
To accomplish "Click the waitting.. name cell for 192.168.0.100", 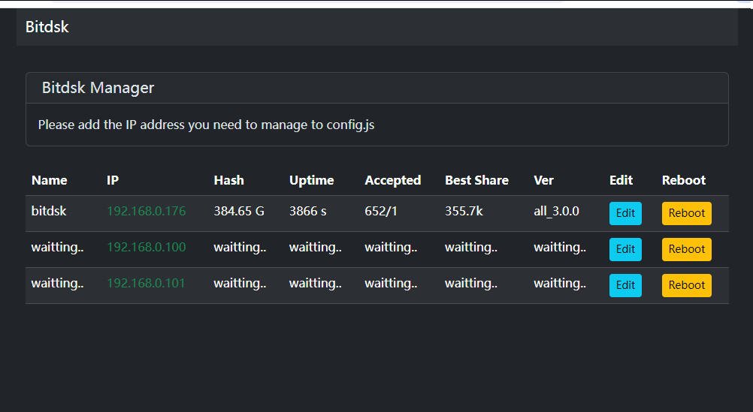I will pyautogui.click(x=57, y=248).
